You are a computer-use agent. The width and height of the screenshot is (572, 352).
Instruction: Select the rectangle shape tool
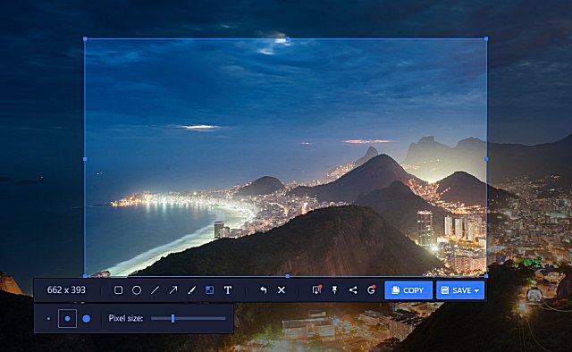(118, 290)
